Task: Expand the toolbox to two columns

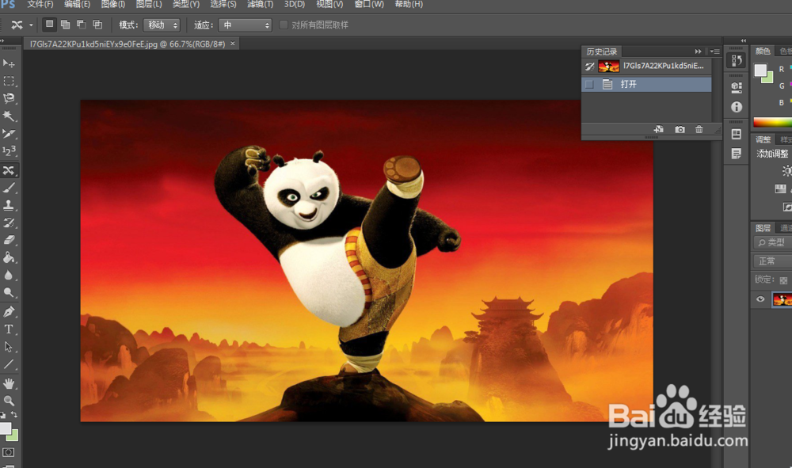Action: [x=2, y=40]
